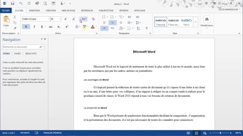Open the line spacing dropdown

(140, 23)
